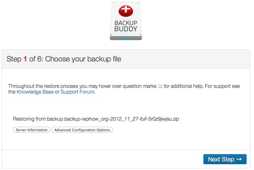Image resolution: width=254 pixels, height=170 pixels.
Task: Select the backup zip file name text
Action: pos(122,119)
